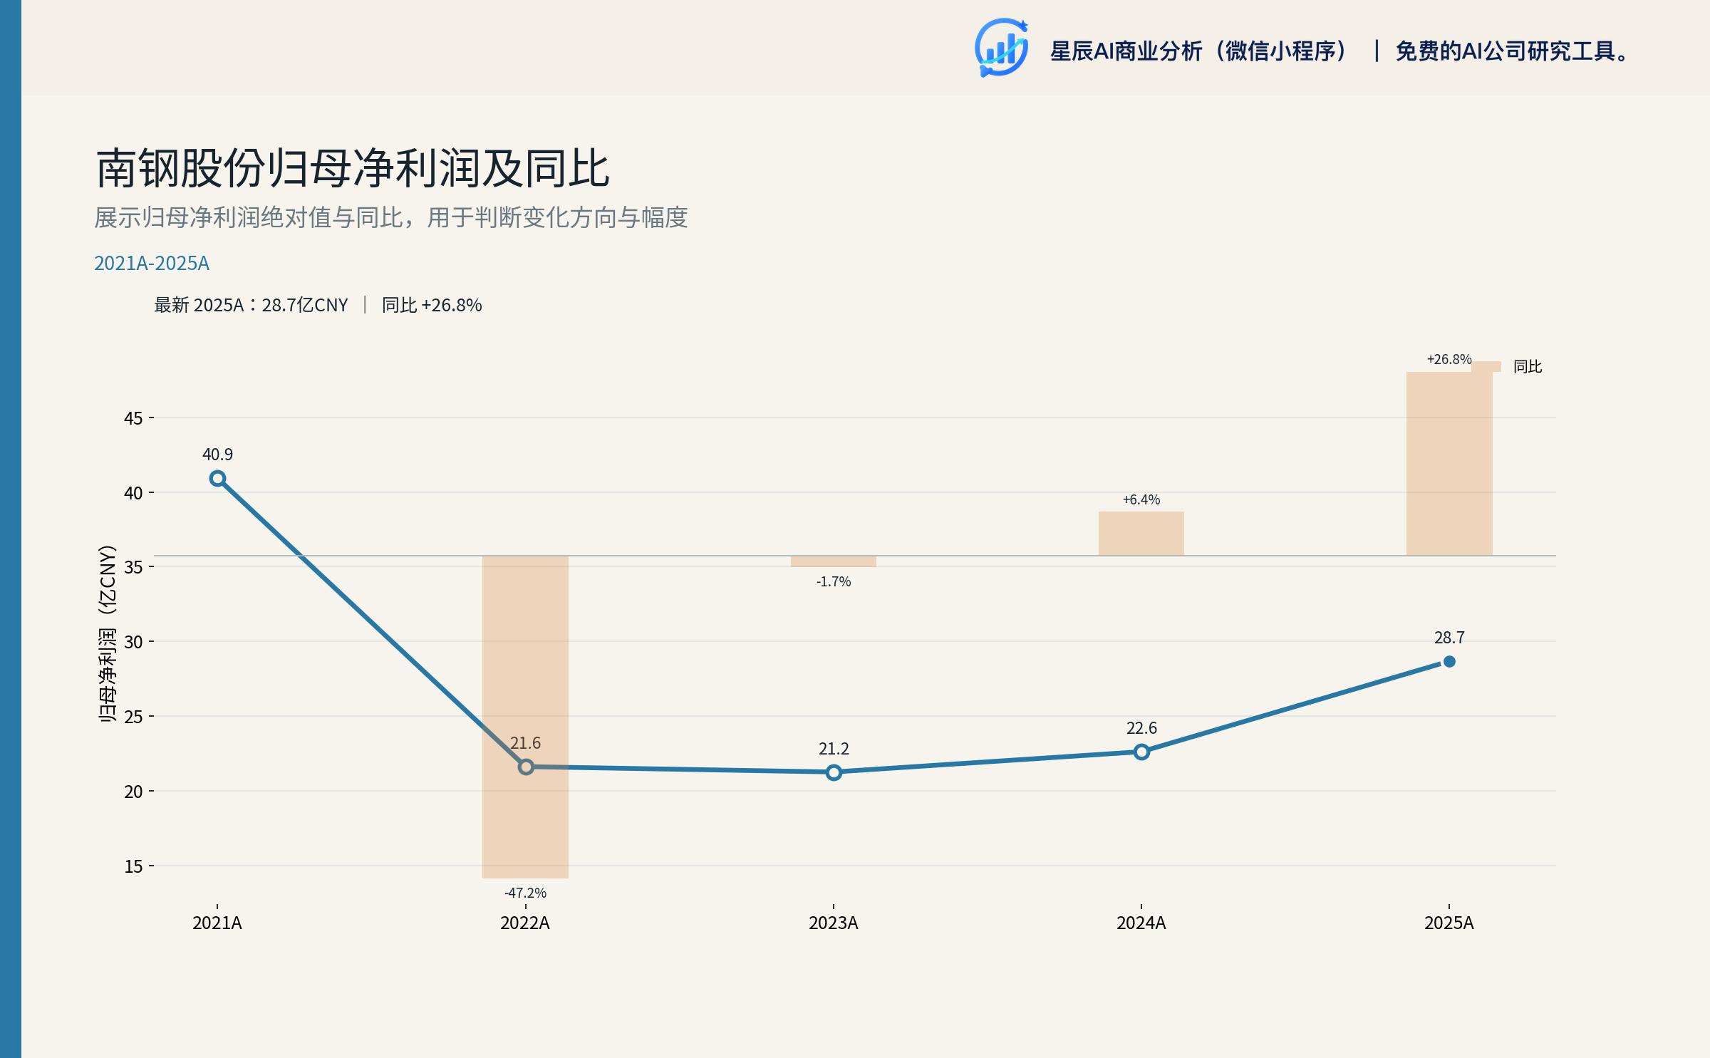Click the subtitle starting with 展示归母净利润绝对值
Screen dimensions: 1710x1058
[391, 217]
